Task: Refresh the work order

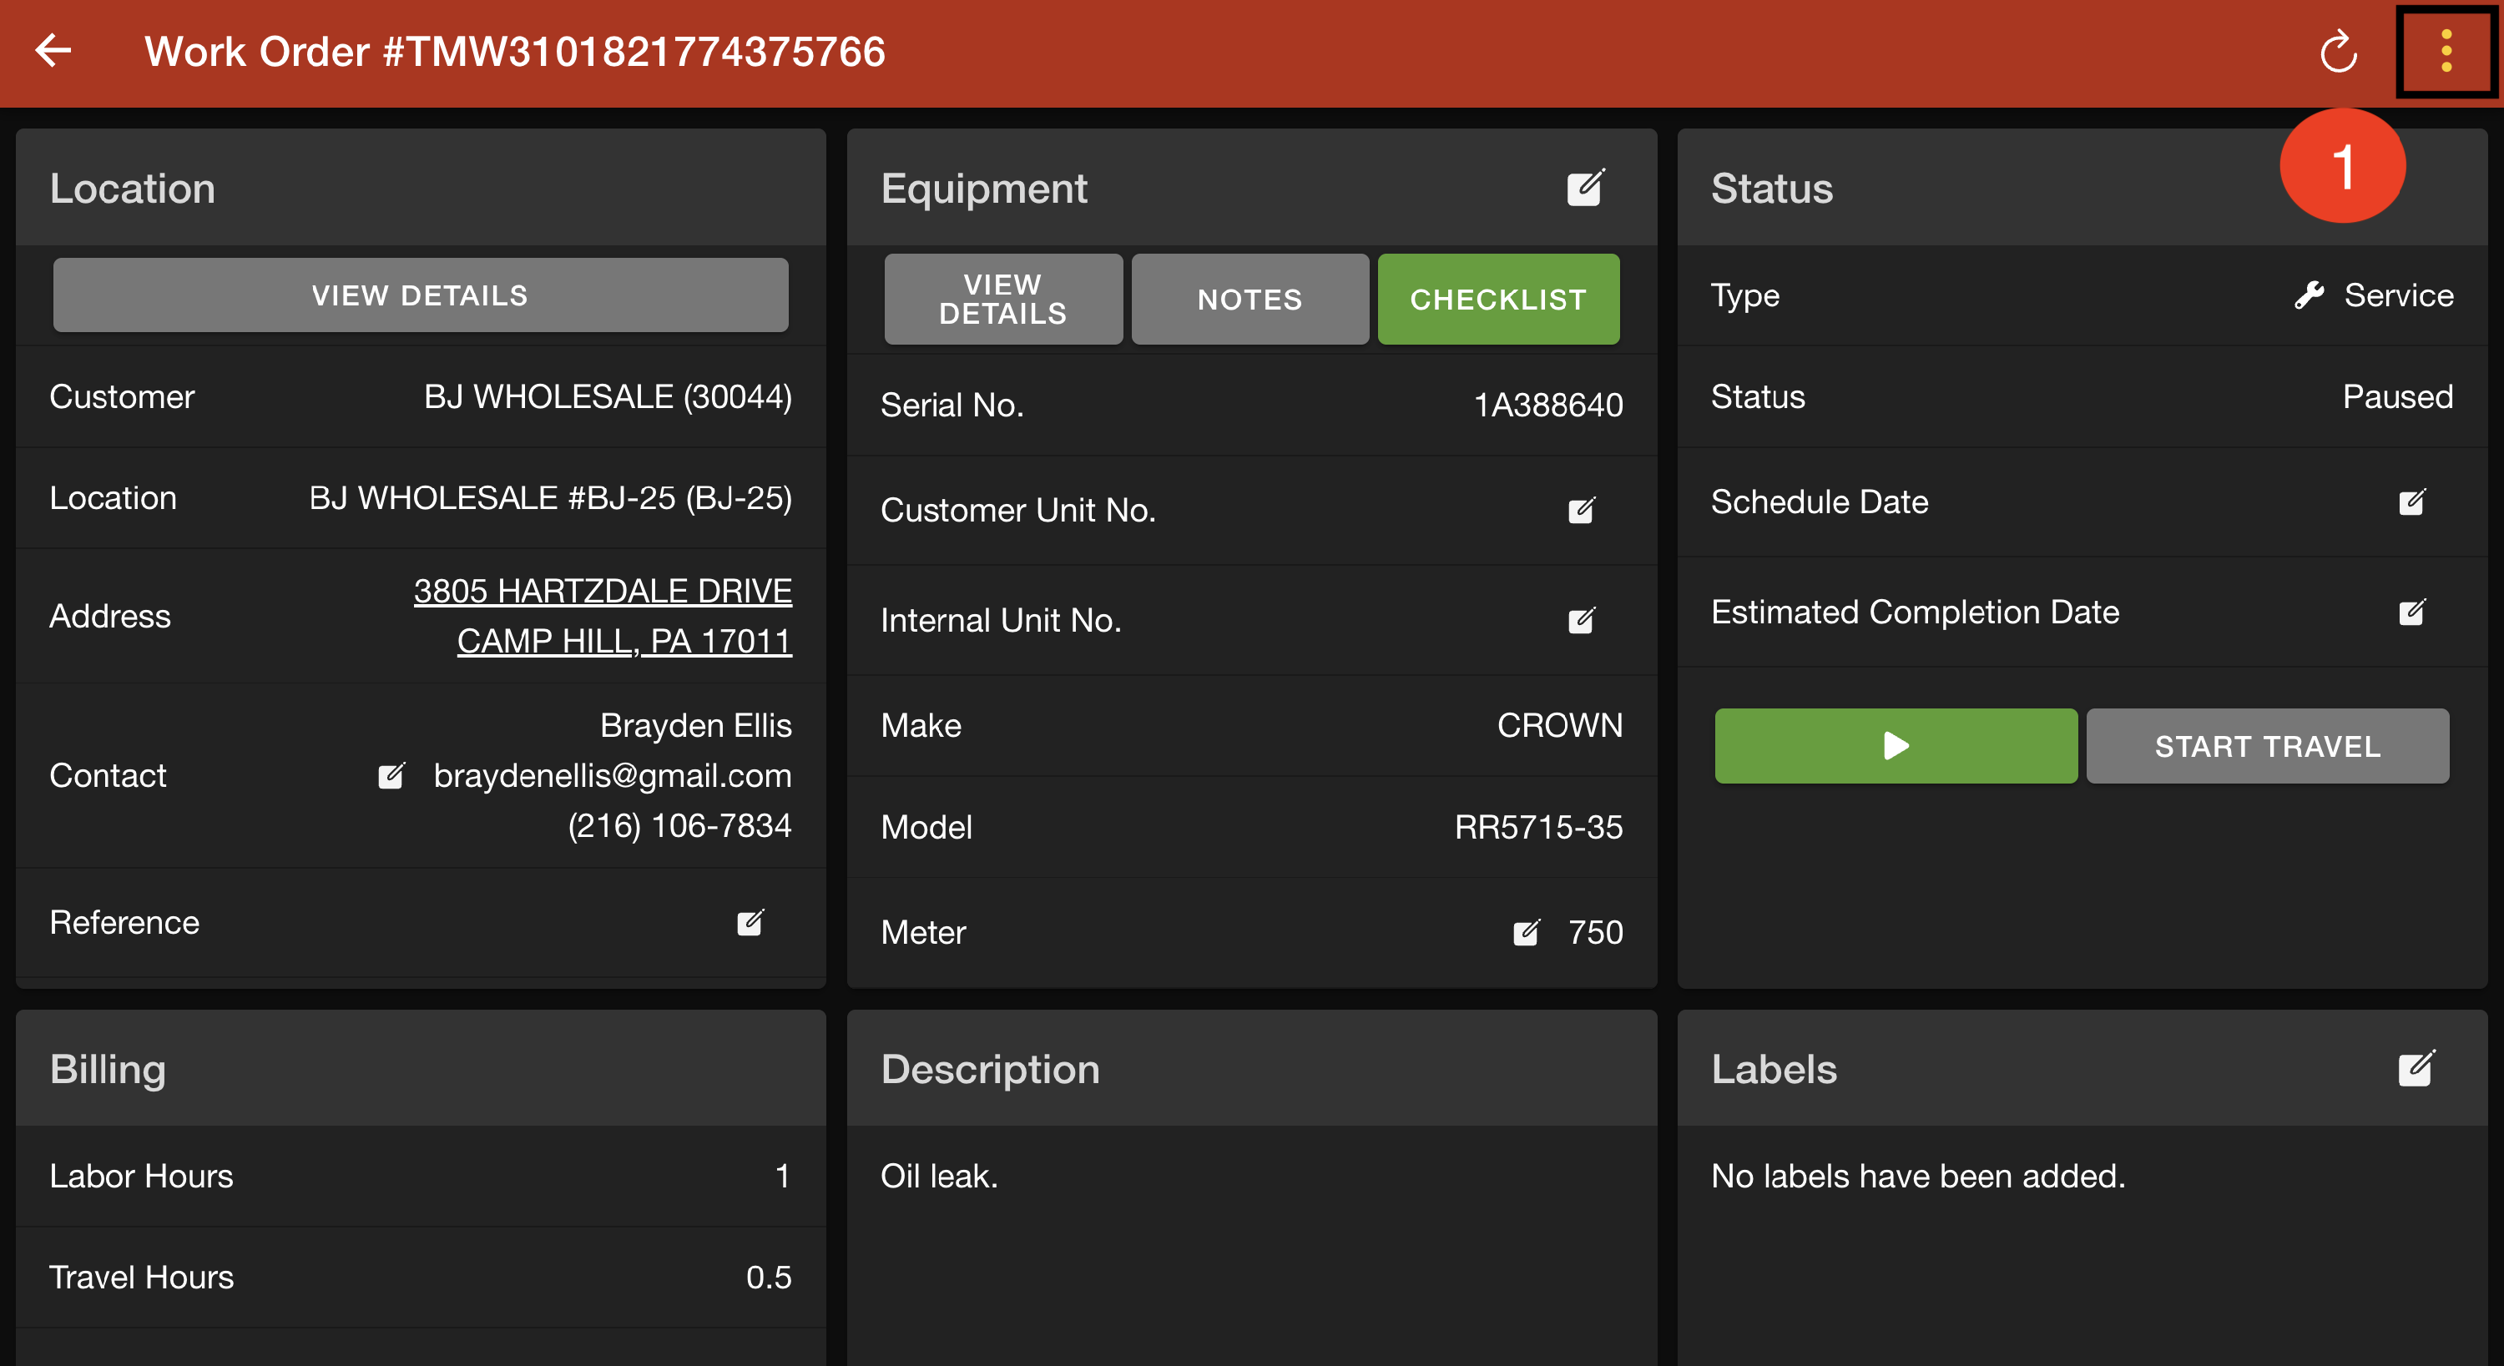Action: (x=2338, y=53)
